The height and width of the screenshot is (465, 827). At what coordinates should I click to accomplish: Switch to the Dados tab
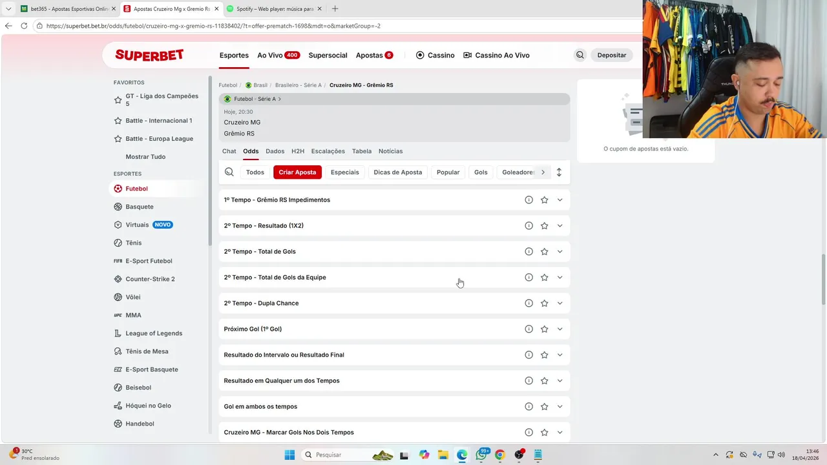[x=275, y=151]
